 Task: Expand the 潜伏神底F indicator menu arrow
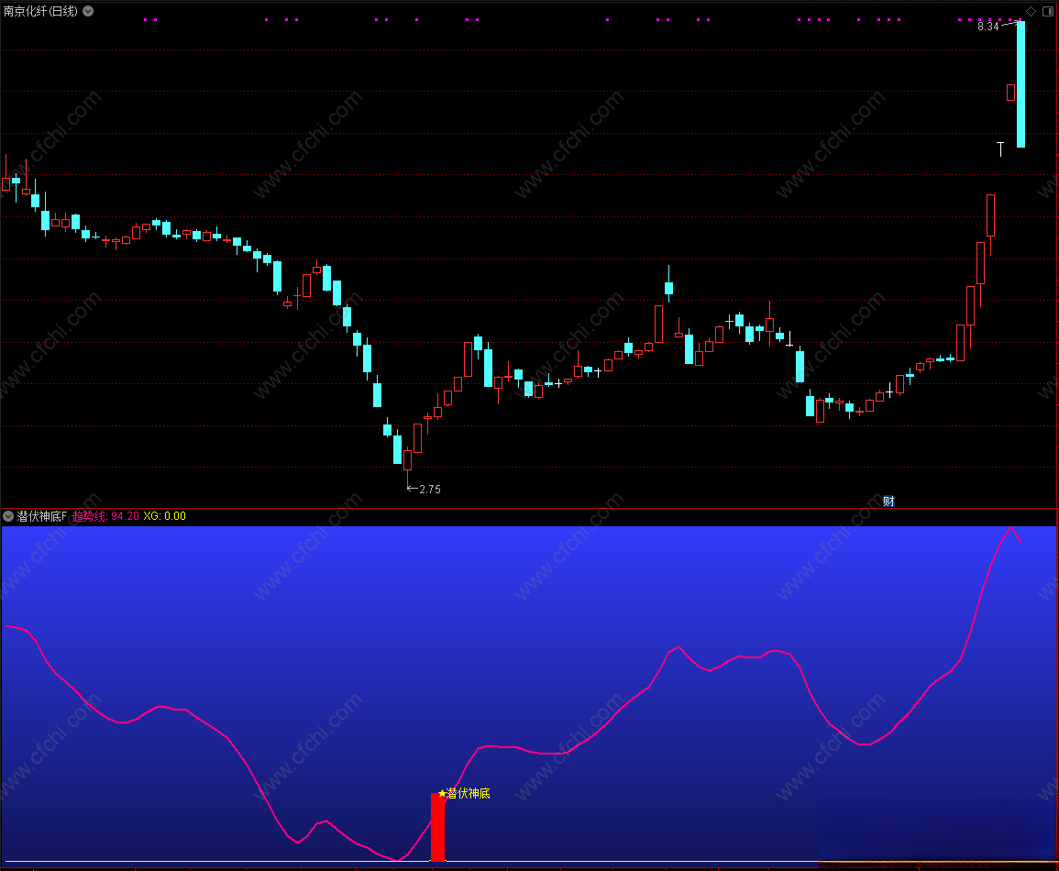pyautogui.click(x=8, y=516)
